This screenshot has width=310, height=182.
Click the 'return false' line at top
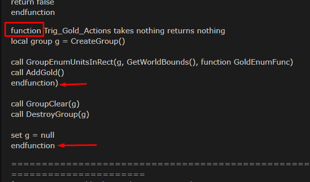[x=32, y=3]
